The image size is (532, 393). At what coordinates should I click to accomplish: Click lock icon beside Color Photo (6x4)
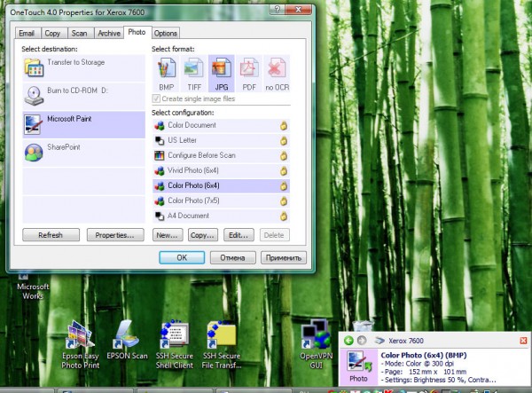coord(284,186)
